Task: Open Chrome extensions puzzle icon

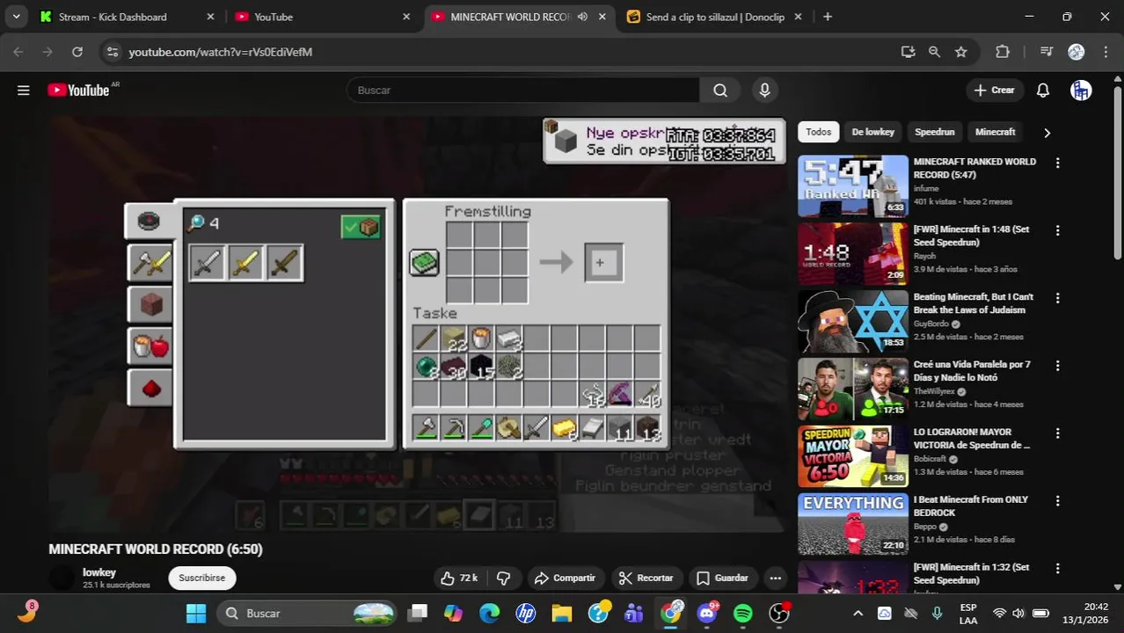Action: 1003,52
